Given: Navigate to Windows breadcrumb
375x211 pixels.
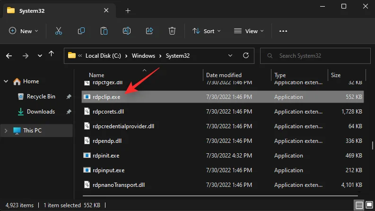Looking at the screenshot, I should tap(143, 56).
